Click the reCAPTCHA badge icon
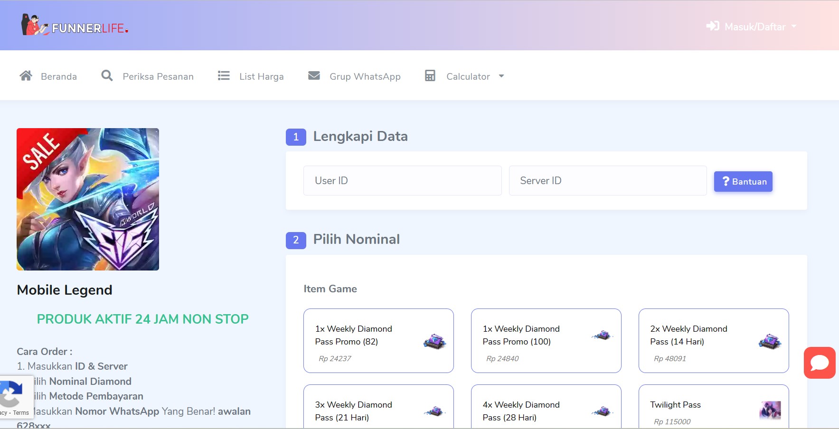This screenshot has height=429, width=839. tap(10, 393)
